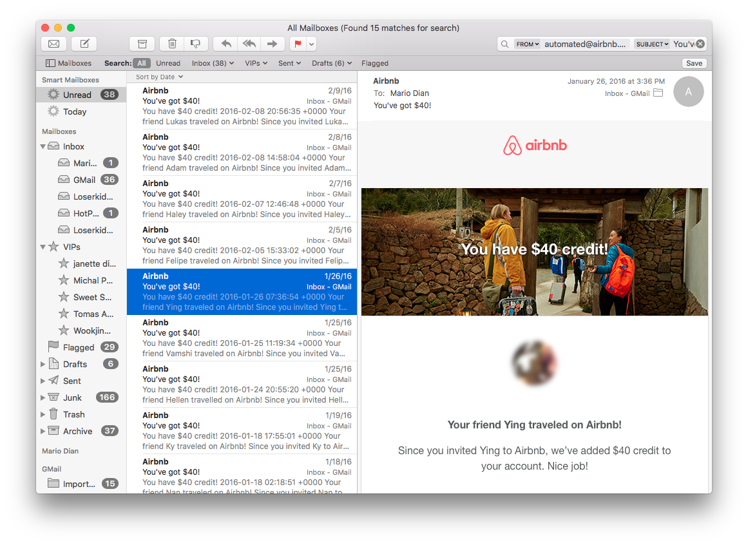Expand the Drafts mailbox

[43, 364]
